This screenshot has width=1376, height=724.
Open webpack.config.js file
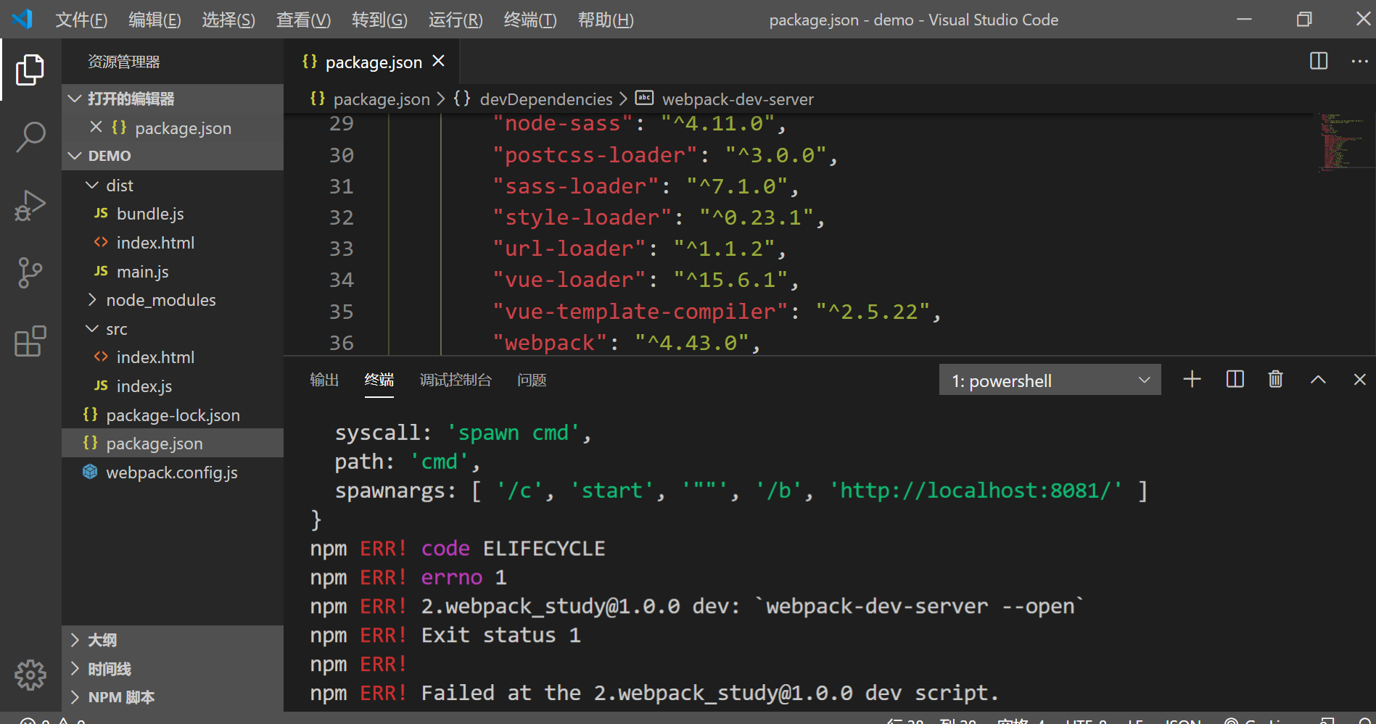coord(173,473)
